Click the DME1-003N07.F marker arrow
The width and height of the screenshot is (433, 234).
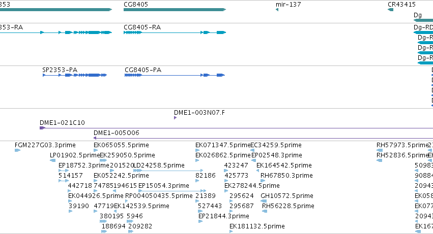coord(175,118)
